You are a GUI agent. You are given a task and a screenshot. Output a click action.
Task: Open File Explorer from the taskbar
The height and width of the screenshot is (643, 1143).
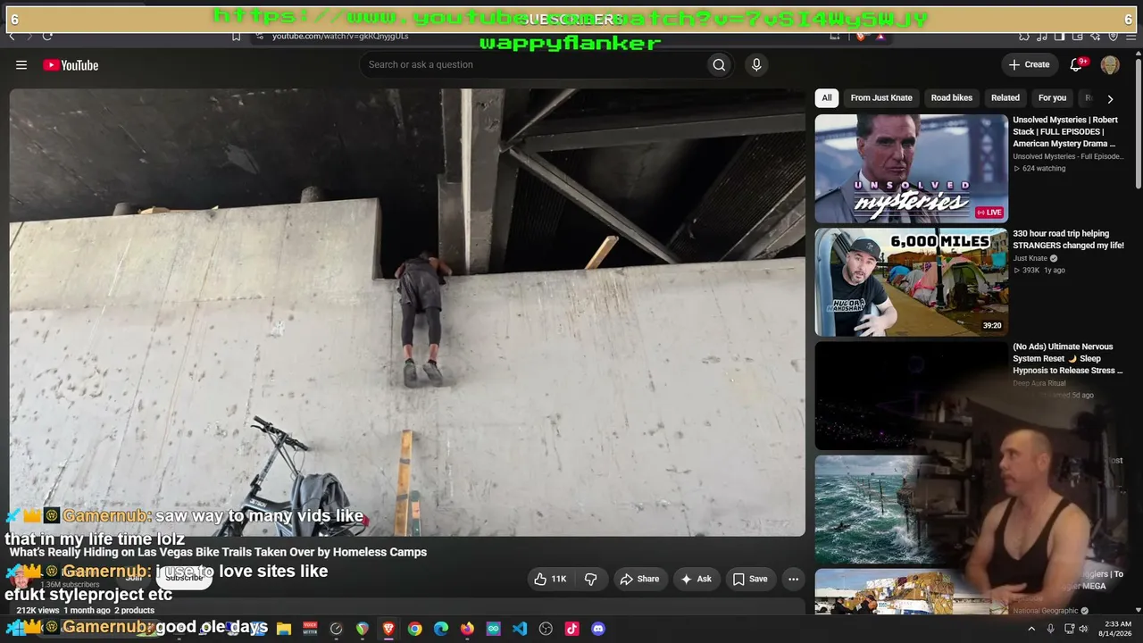(284, 629)
